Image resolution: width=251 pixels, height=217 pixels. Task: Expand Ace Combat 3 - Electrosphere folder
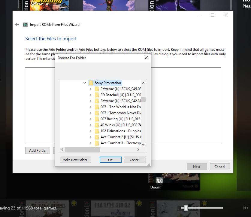pos(90,143)
